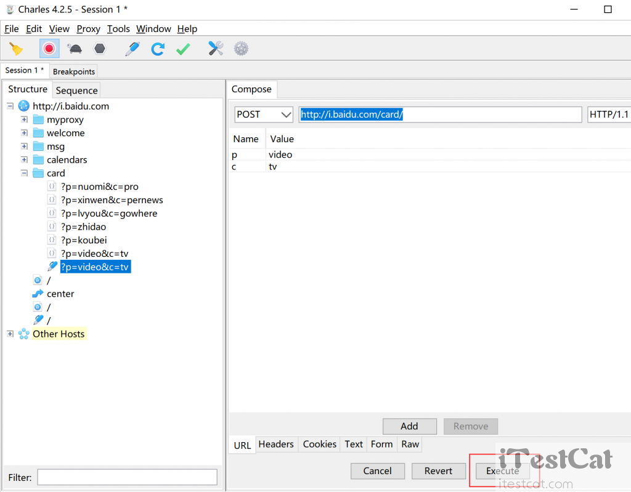Image resolution: width=631 pixels, height=492 pixels.
Task: Switch to the Cookies tab
Action: tap(320, 444)
